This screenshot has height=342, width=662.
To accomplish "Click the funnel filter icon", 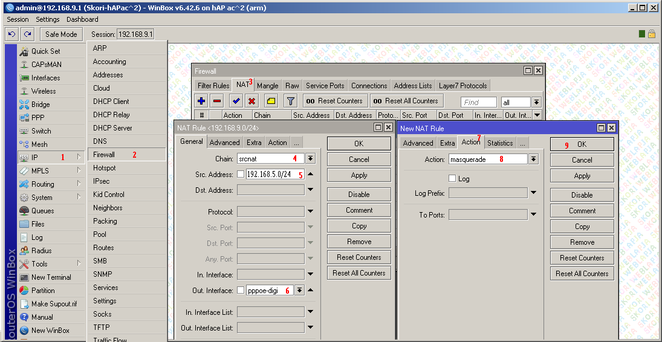I will click(x=290, y=101).
